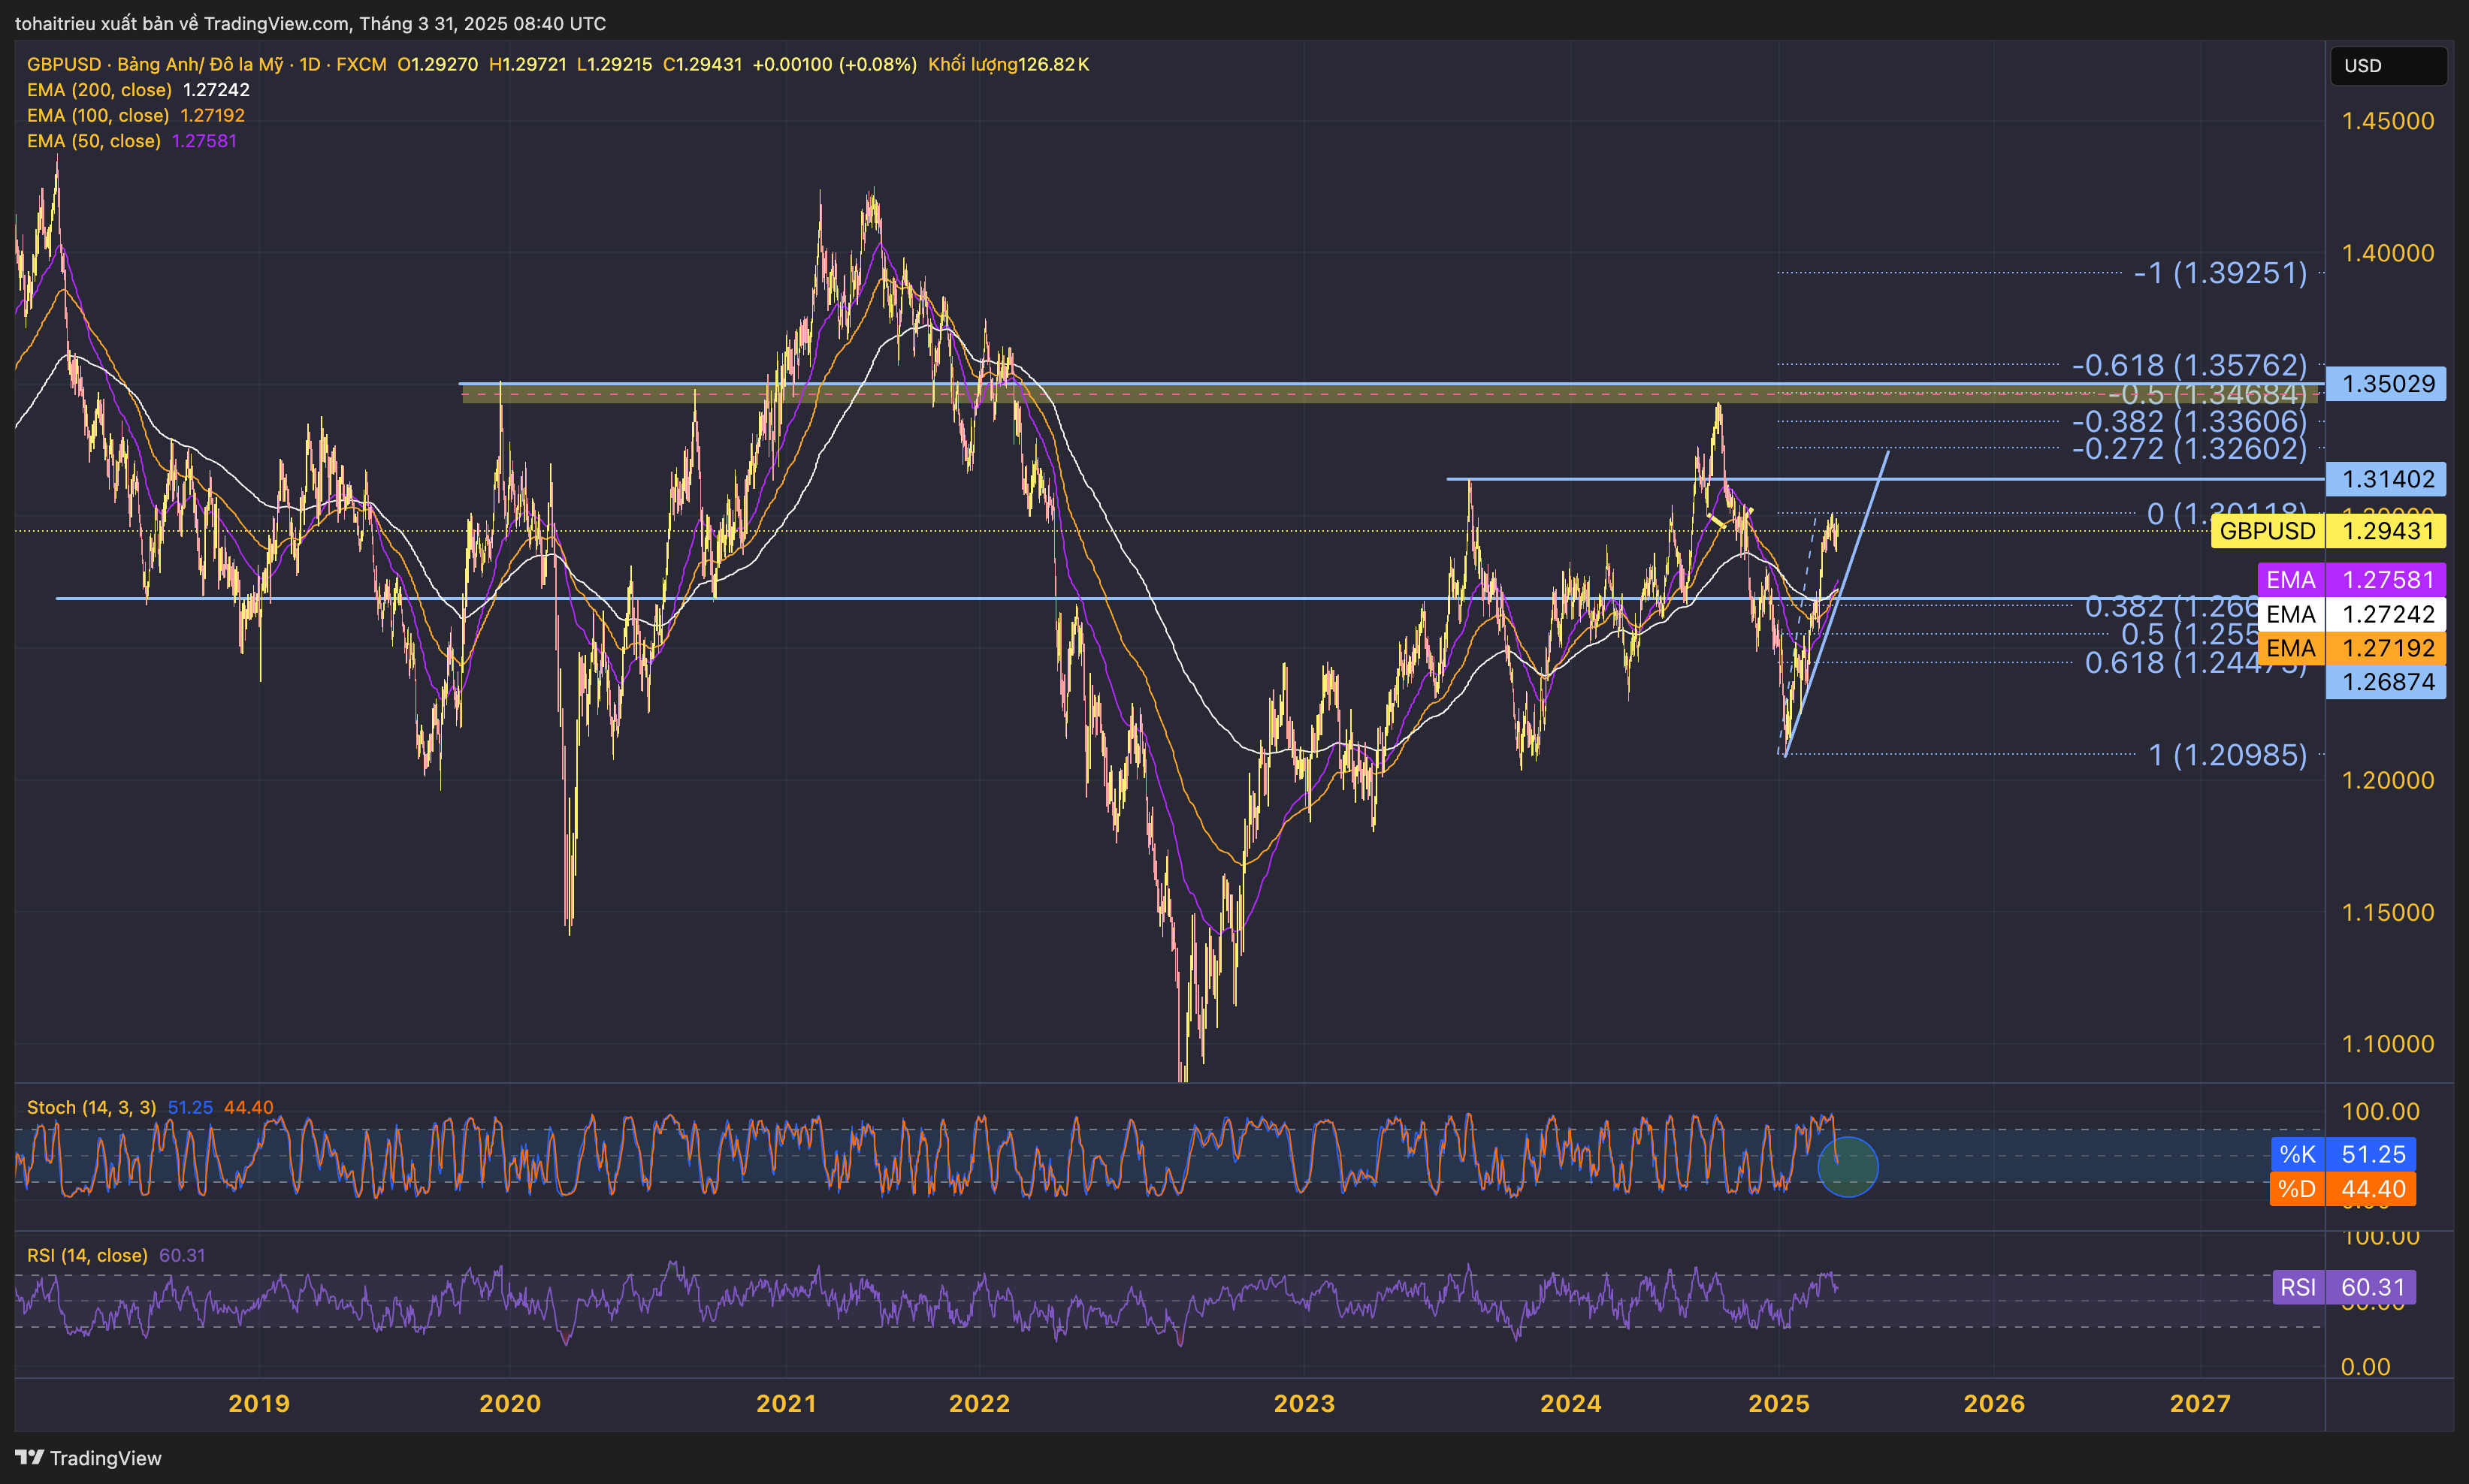
Task: Click 2021 on the time axis
Action: coord(787,1403)
